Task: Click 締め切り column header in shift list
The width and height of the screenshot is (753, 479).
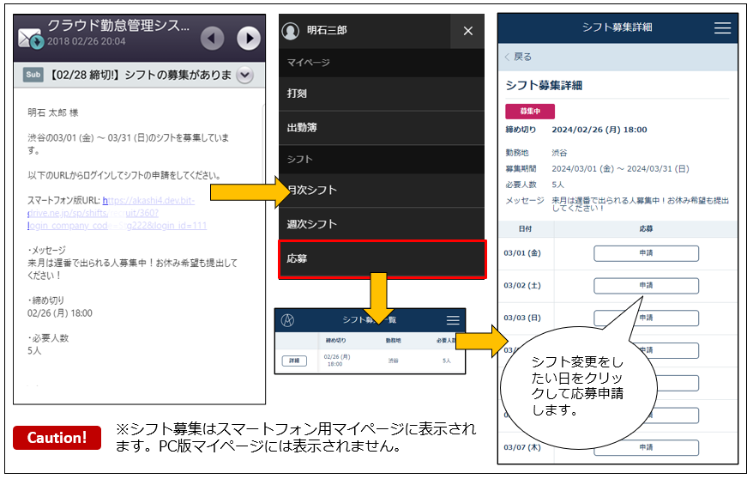Action: [335, 341]
